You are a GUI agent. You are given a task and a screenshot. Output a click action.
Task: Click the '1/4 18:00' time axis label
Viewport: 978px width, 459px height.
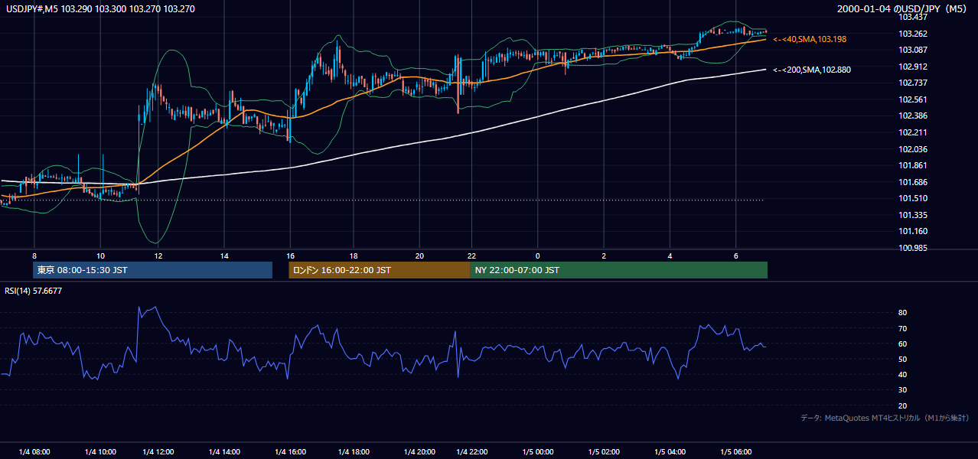[354, 452]
